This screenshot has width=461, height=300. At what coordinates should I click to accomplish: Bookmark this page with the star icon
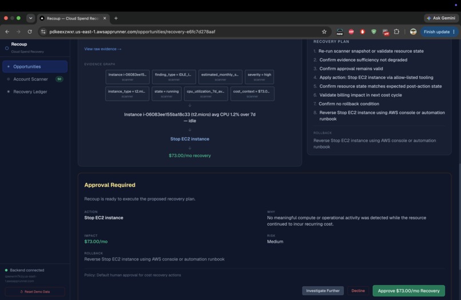[x=324, y=31]
